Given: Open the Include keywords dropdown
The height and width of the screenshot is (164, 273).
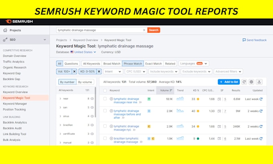Looking at the screenshot, I should click(x=164, y=71).
